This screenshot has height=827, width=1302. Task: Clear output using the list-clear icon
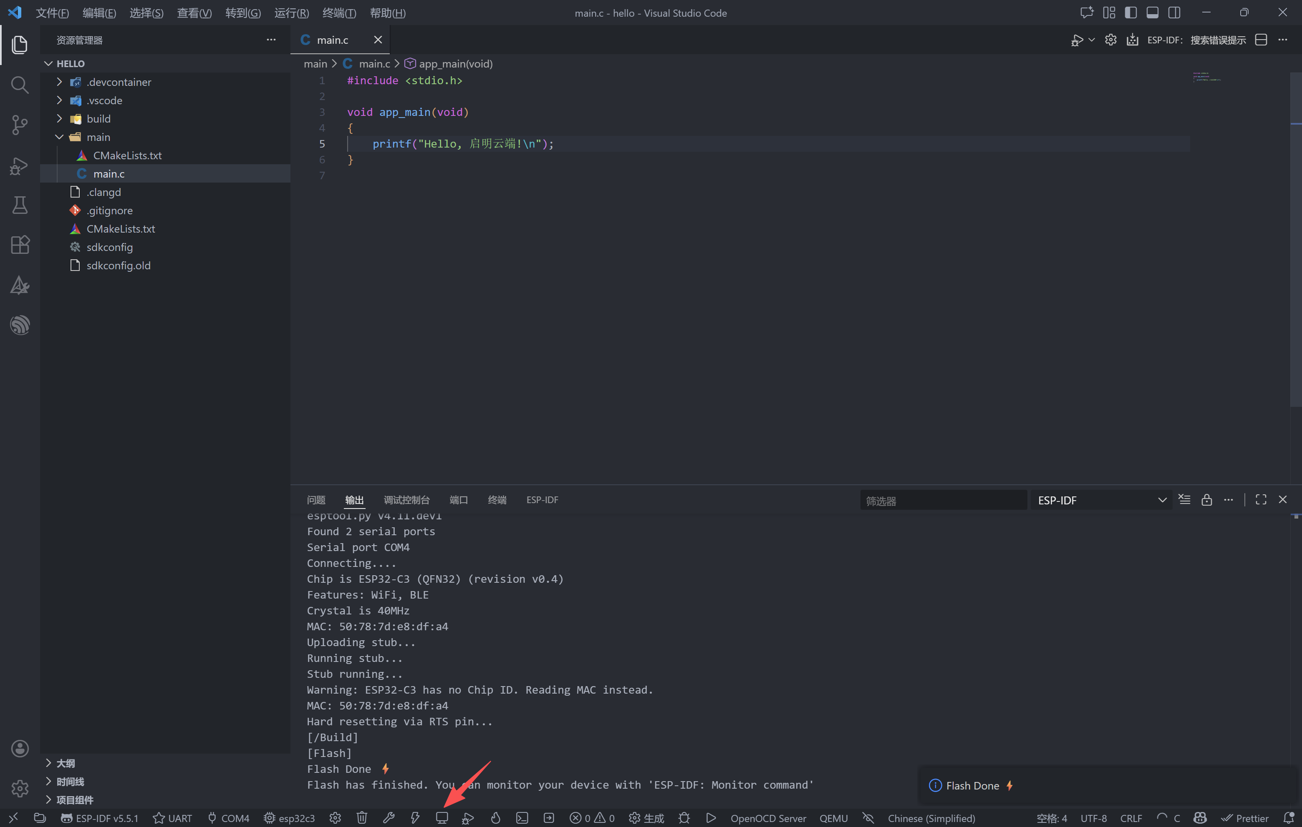pyautogui.click(x=1185, y=500)
